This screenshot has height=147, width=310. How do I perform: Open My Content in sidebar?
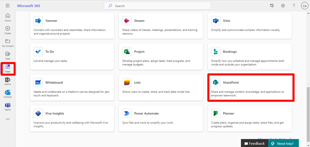point(8,43)
